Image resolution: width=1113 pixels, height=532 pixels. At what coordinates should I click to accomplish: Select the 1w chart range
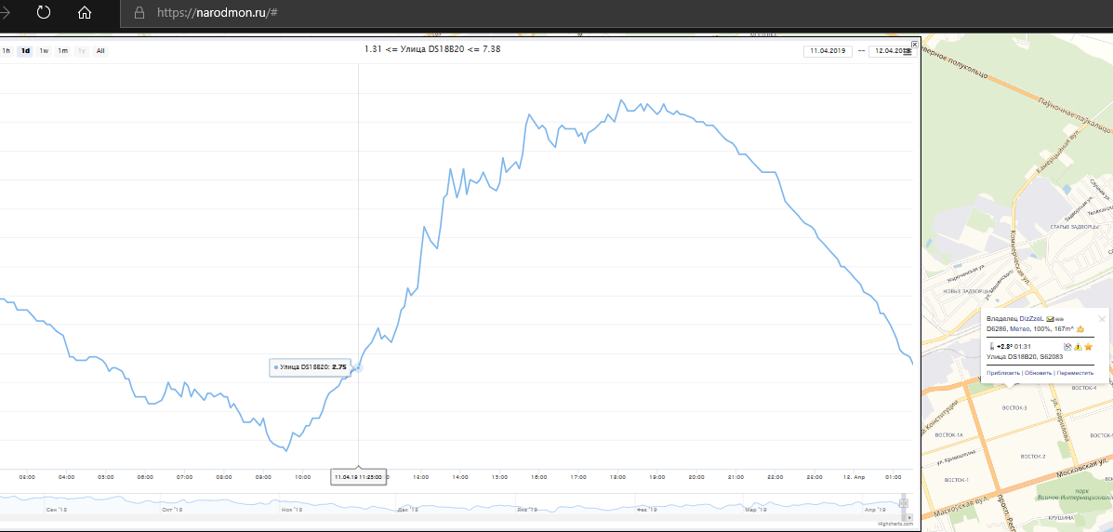pyautogui.click(x=44, y=50)
